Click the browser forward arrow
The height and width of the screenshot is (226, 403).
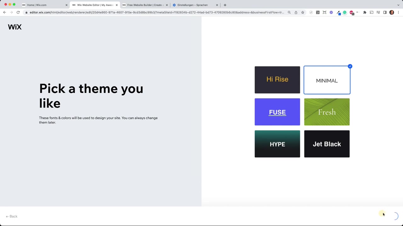11,12
